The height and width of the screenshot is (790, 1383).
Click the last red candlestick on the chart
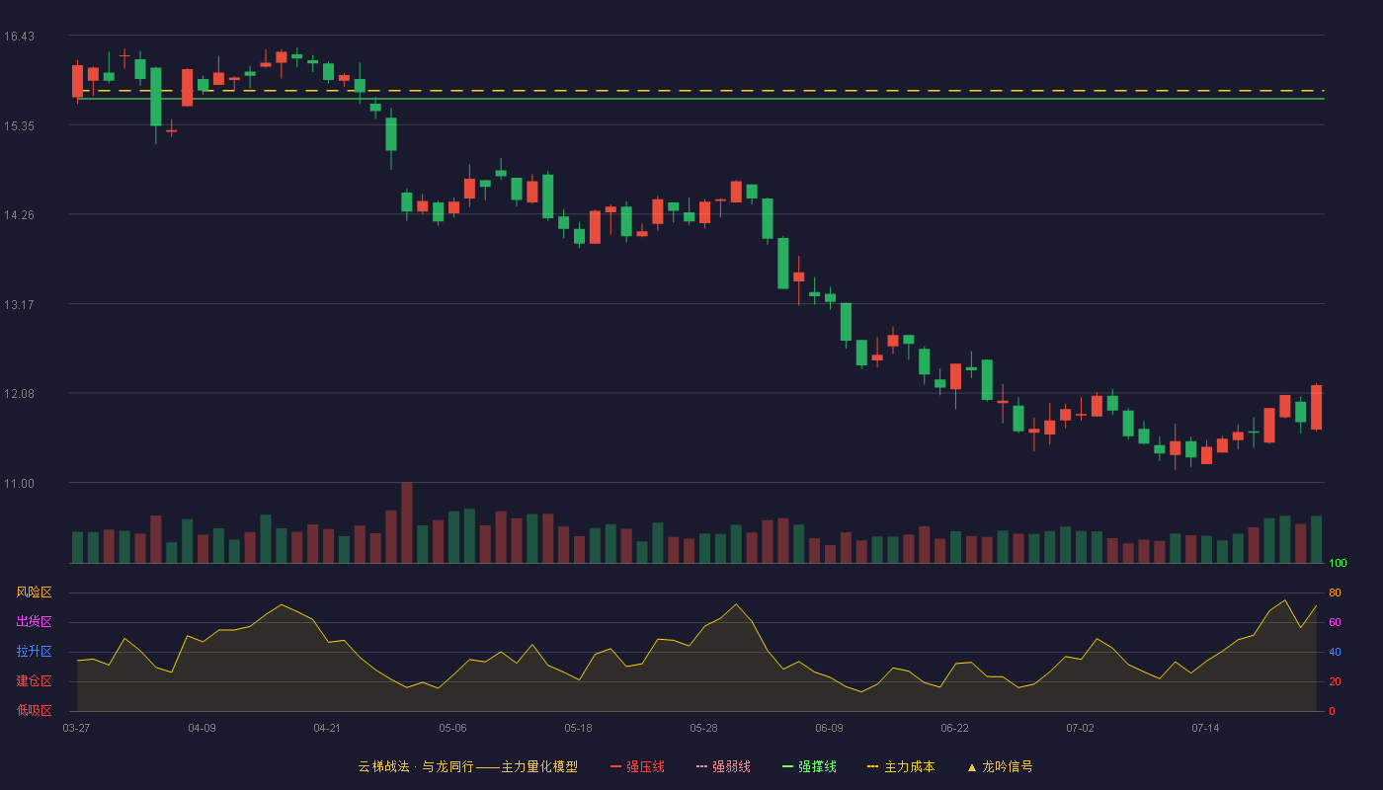point(1317,407)
